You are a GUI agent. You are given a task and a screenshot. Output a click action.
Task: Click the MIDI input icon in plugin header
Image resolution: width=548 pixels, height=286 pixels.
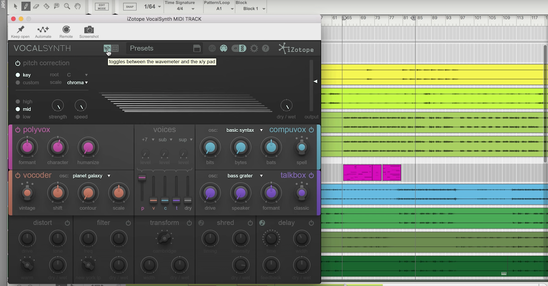pyautogui.click(x=224, y=48)
